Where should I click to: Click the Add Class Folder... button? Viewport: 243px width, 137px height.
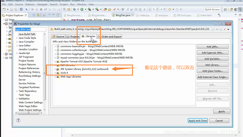tap(213, 71)
